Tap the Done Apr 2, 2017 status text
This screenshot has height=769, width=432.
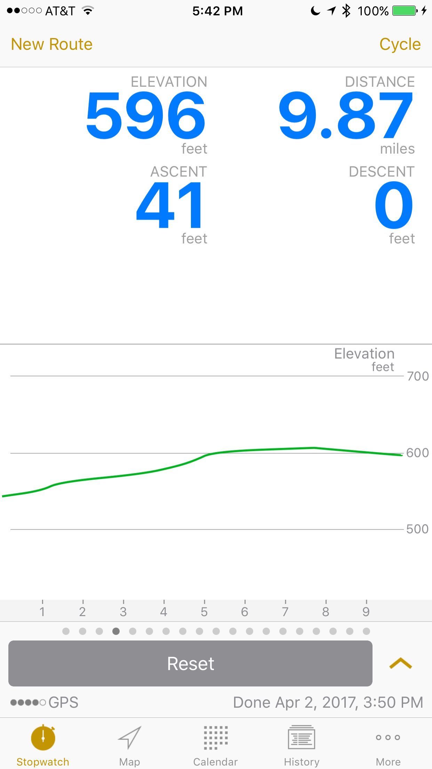[x=328, y=702]
